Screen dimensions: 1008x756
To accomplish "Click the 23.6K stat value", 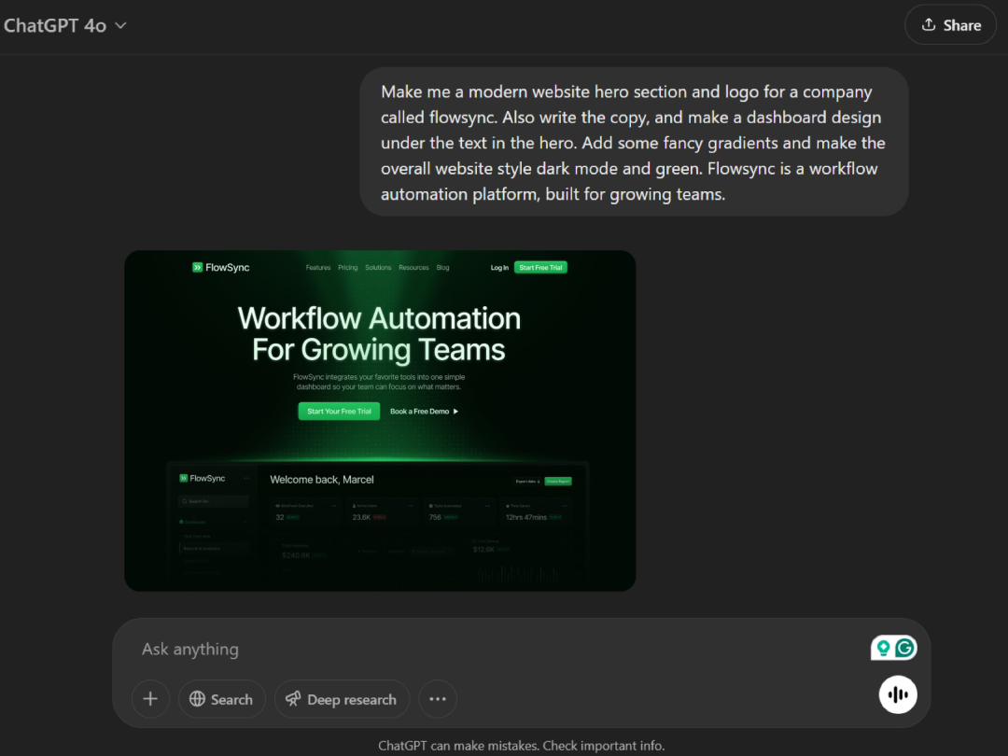I will coord(361,517).
